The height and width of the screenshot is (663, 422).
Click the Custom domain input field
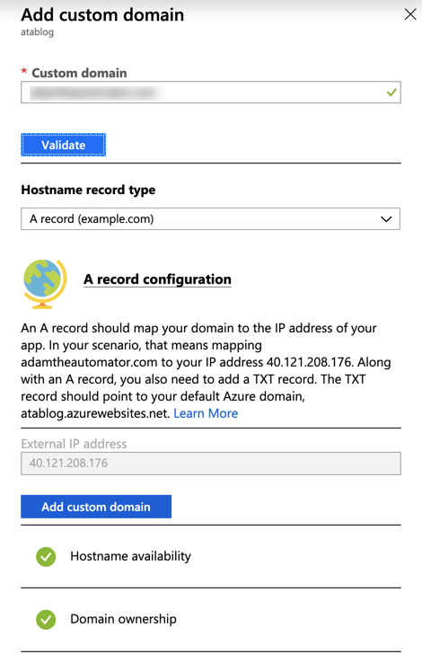(211, 93)
